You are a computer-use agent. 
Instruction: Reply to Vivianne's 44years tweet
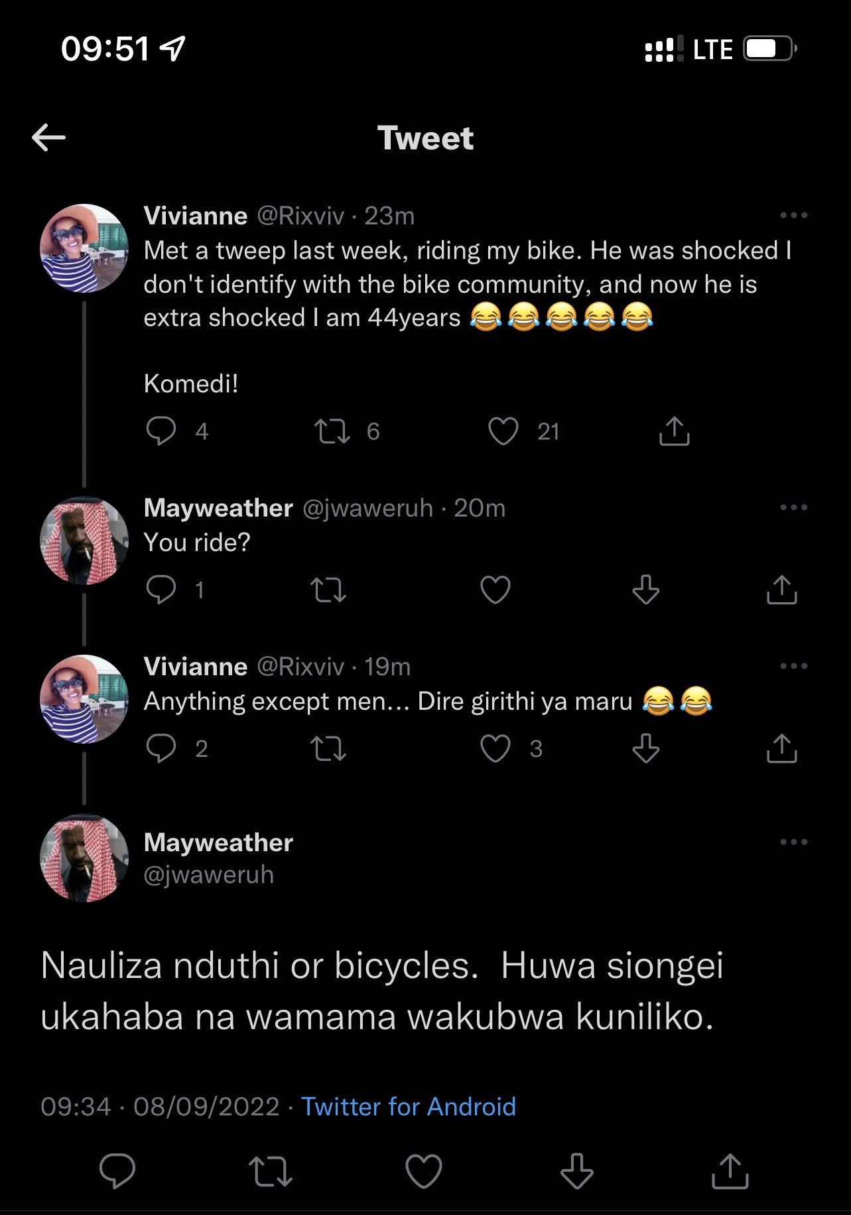pos(161,431)
